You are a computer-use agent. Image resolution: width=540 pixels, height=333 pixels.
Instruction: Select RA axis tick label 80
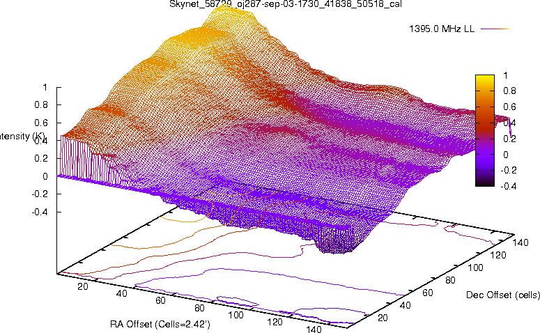(199, 308)
